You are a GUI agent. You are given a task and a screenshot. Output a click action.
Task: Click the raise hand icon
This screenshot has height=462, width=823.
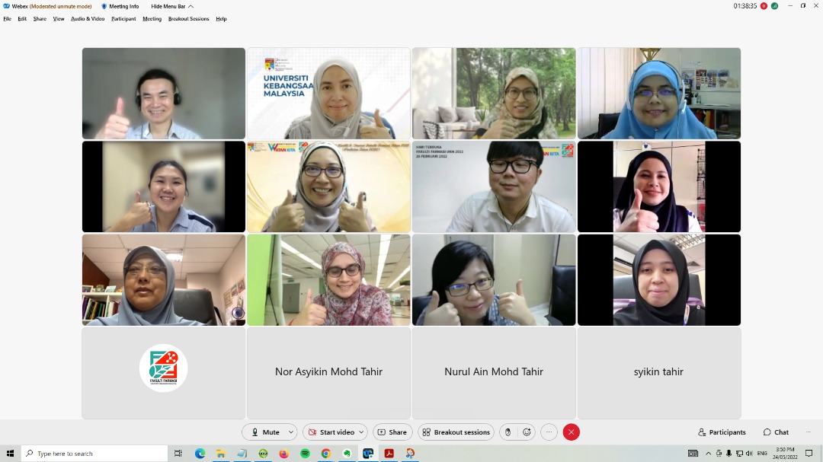[508, 432]
